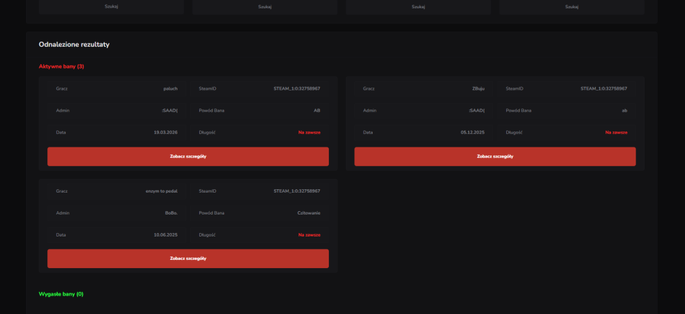Screen dimensions: 685x314
Task: Click player name paluch
Action: [x=171, y=88]
